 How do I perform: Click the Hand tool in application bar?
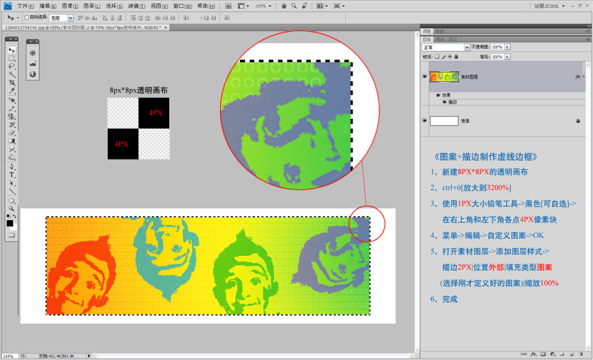click(x=283, y=6)
